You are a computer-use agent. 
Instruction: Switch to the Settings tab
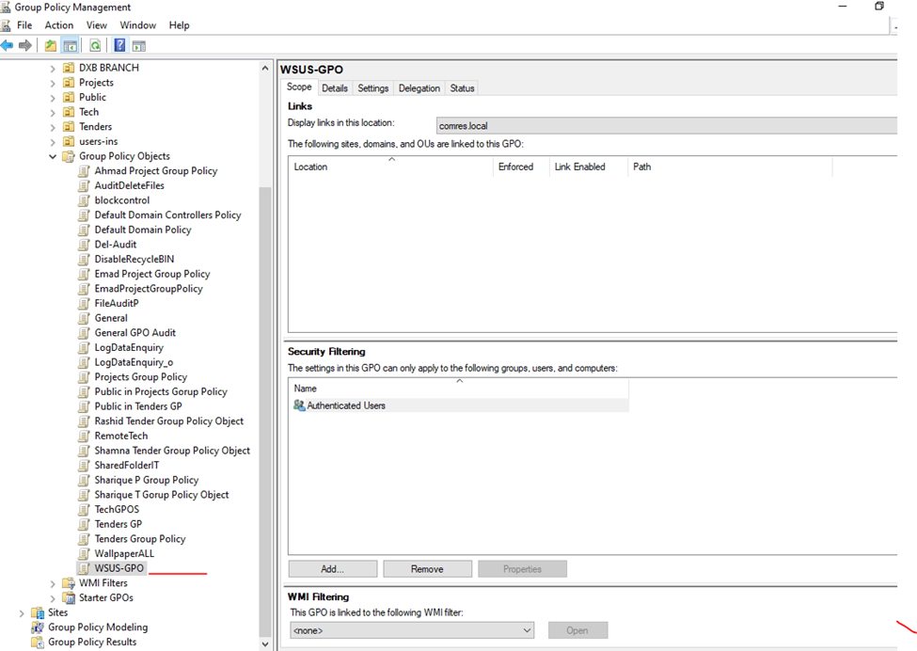[372, 88]
